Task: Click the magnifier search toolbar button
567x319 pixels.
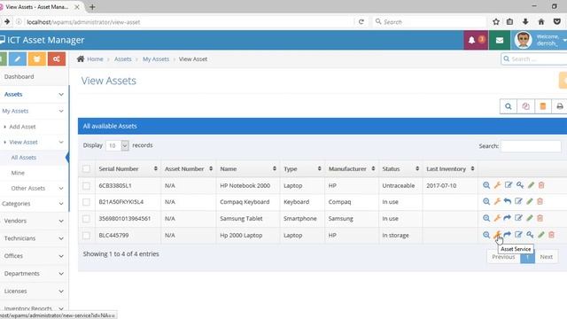Action: 508,106
